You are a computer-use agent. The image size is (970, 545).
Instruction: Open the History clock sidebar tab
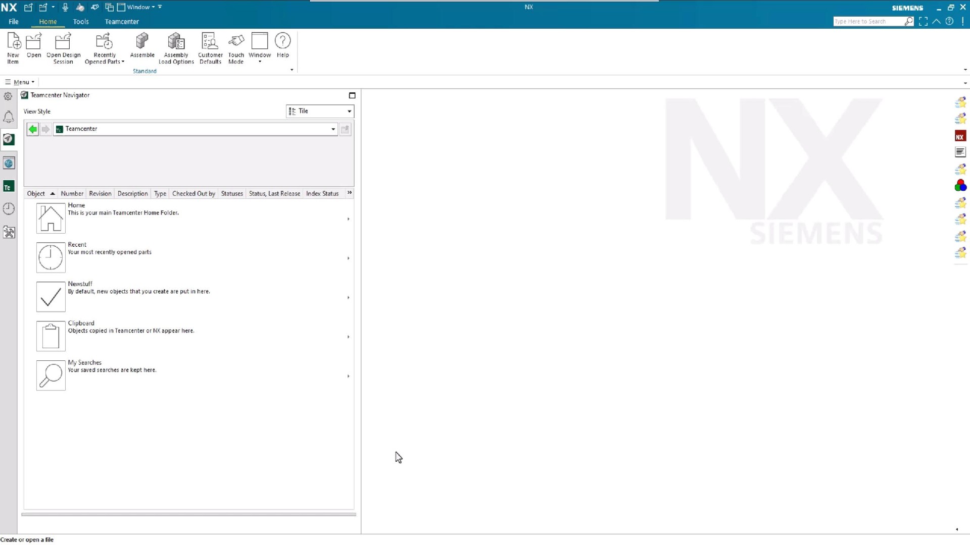click(x=9, y=208)
